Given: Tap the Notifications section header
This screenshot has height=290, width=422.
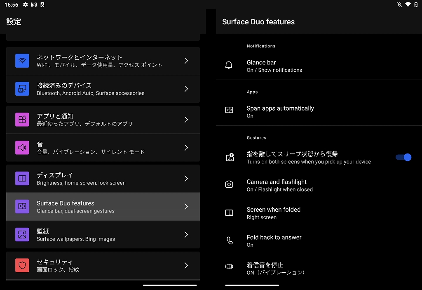Looking at the screenshot, I should pyautogui.click(x=261, y=46).
